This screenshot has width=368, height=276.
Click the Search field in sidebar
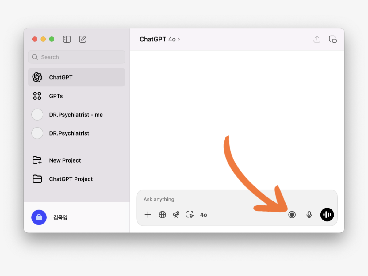click(77, 57)
